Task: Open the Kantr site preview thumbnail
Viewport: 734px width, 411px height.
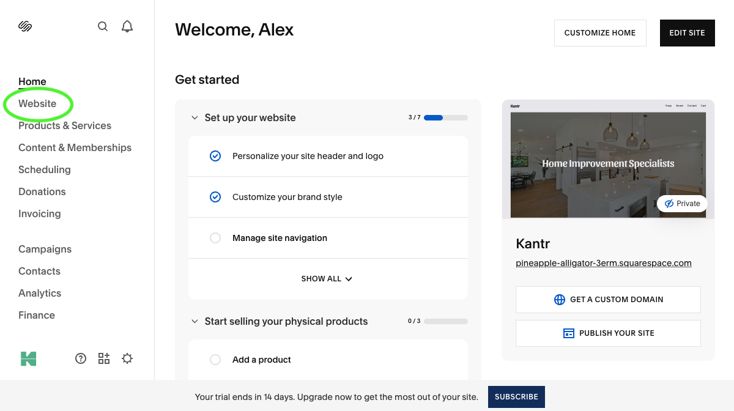Action: [608, 159]
